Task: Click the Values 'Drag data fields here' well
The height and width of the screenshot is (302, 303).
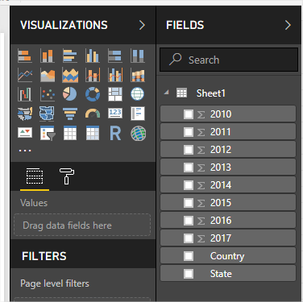Action: tap(82, 225)
